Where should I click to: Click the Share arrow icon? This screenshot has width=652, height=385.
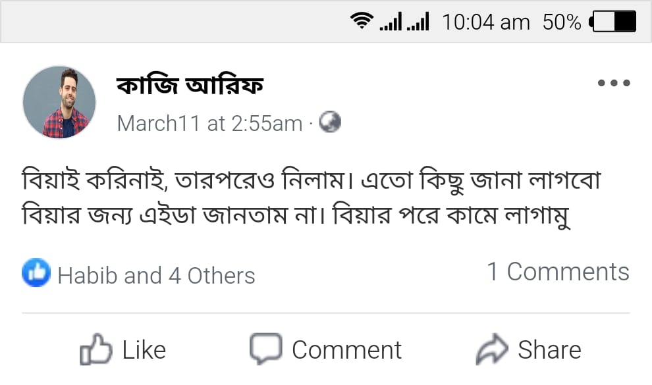click(492, 349)
